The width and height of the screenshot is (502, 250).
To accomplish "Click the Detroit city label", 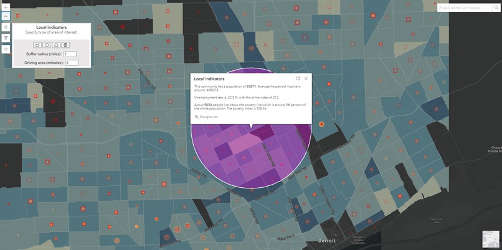I will tap(327, 241).
